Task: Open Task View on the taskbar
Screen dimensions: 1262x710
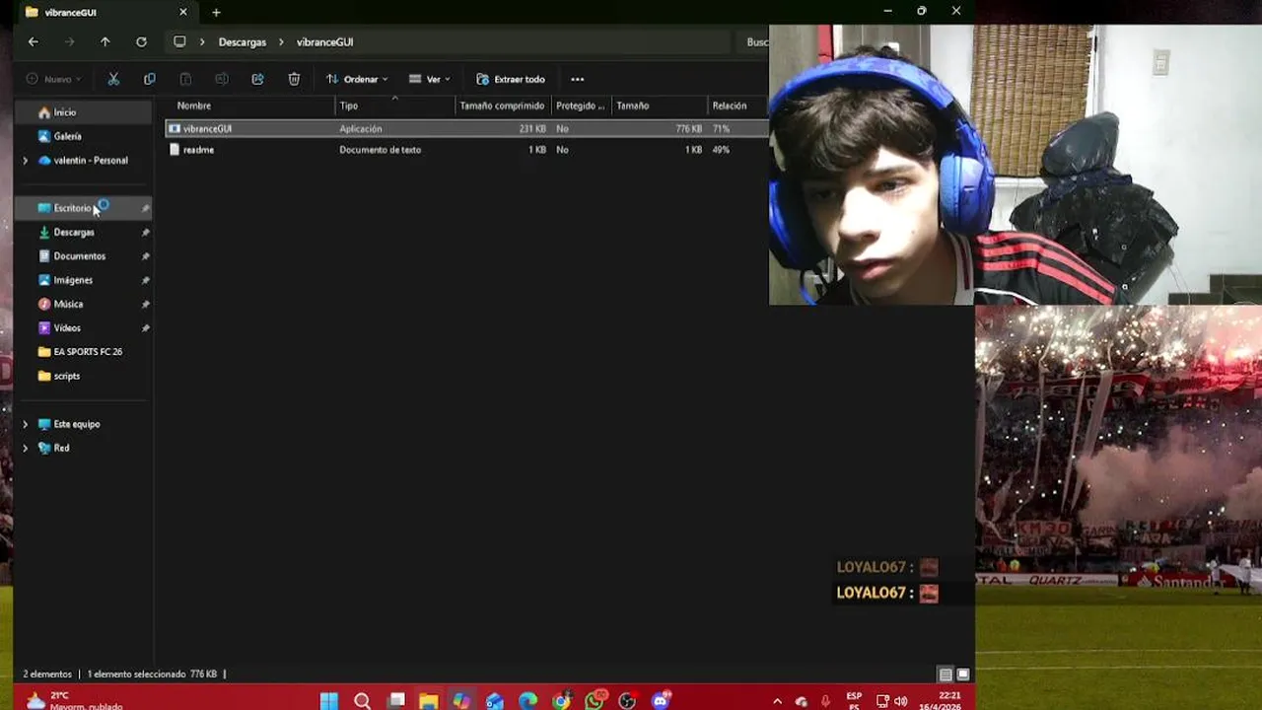Action: pyautogui.click(x=396, y=701)
